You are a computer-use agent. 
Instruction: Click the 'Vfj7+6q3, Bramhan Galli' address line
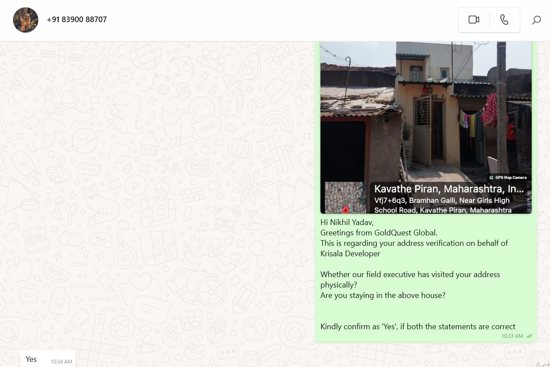click(x=442, y=200)
